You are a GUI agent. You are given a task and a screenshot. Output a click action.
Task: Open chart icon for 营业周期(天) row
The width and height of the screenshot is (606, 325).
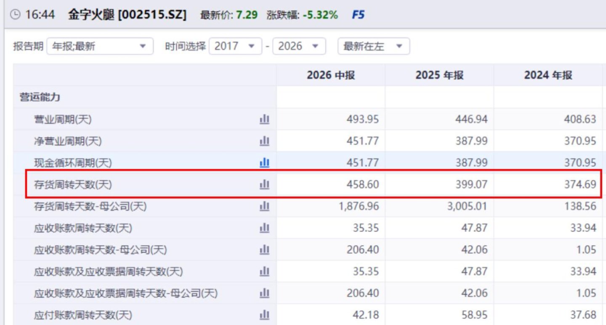pos(264,119)
